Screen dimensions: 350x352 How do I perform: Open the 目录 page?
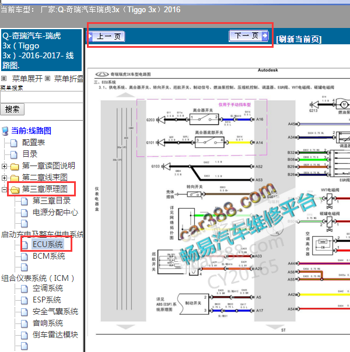[30, 154]
